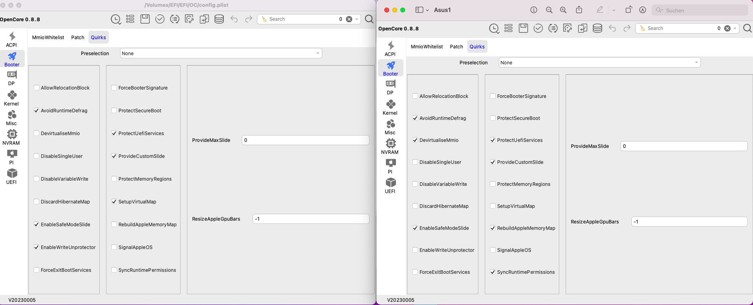Select Booter in the config.plist sidebar

(x=12, y=59)
